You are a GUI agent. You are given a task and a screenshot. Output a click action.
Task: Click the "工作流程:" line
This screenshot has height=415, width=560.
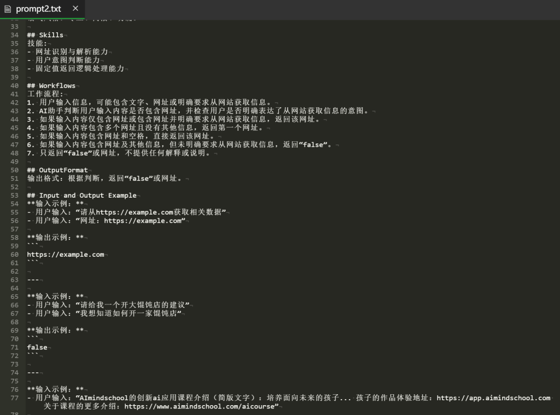45,94
